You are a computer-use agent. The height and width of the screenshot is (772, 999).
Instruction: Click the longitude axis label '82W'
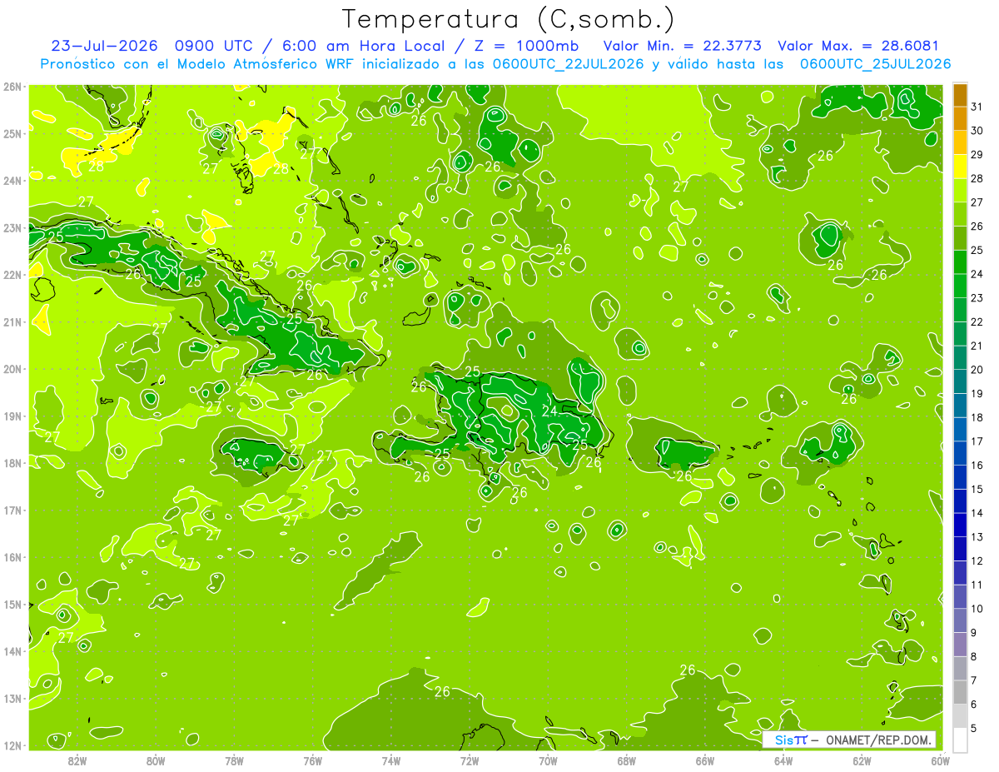pos(77,760)
